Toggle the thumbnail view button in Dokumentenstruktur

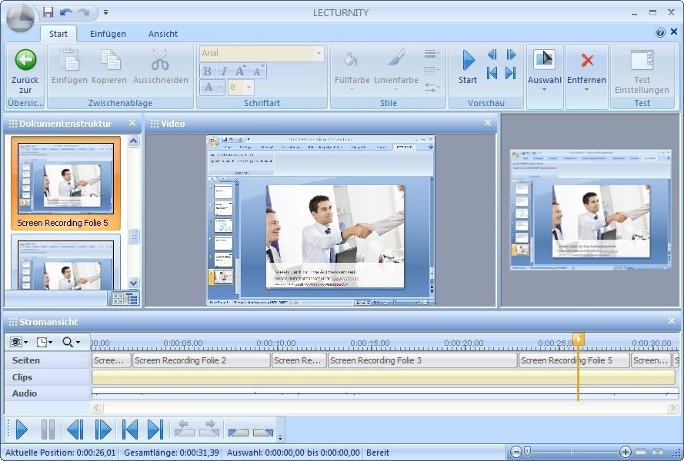(118, 299)
